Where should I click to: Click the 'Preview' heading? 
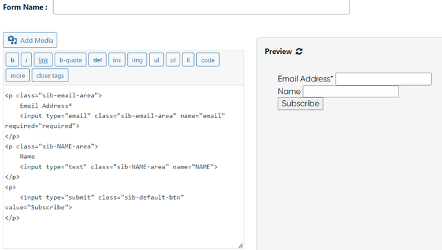pyautogui.click(x=278, y=51)
